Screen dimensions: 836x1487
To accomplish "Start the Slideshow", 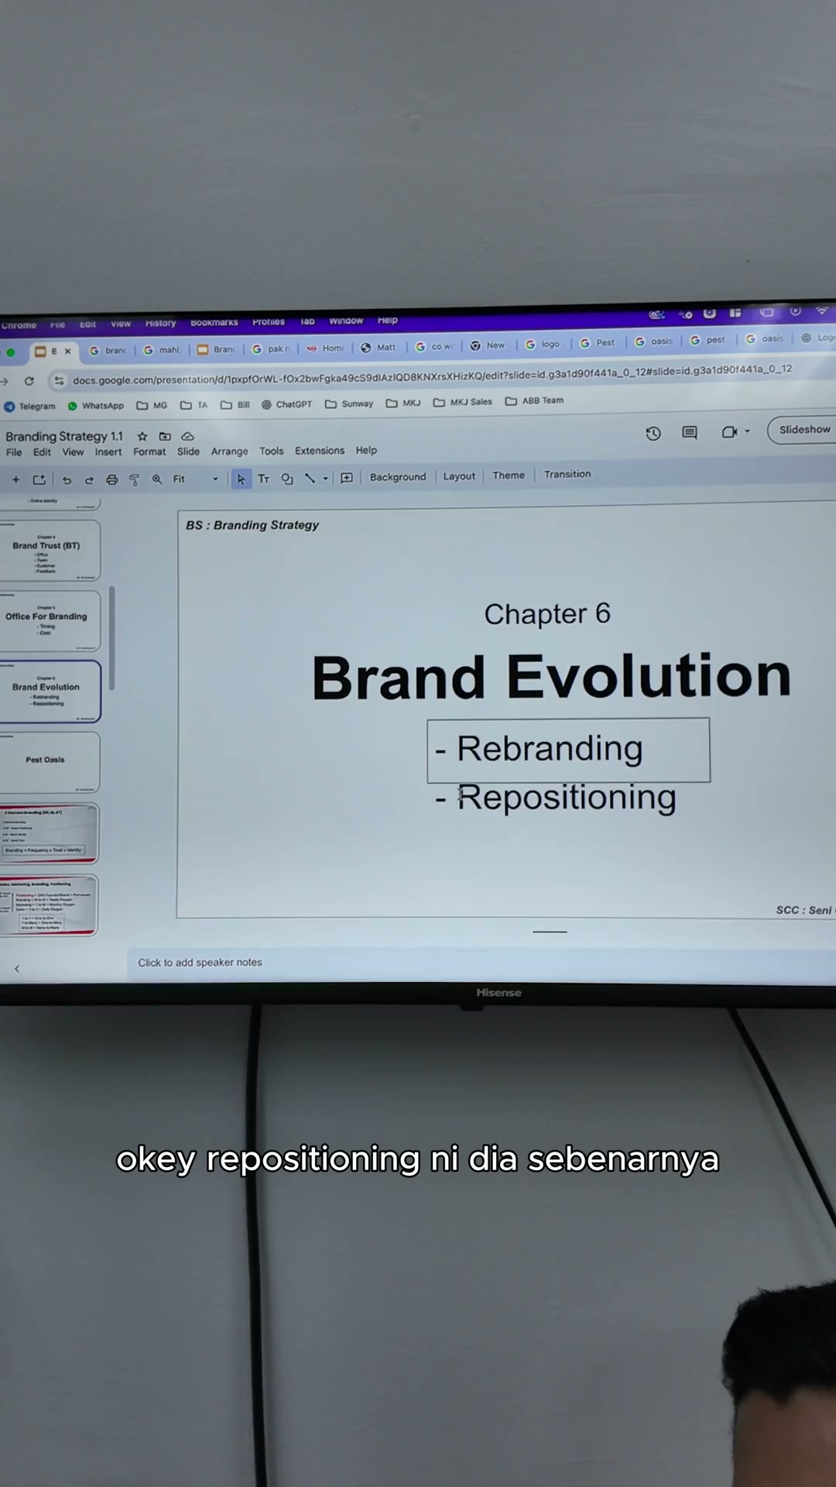I will tap(803, 430).
